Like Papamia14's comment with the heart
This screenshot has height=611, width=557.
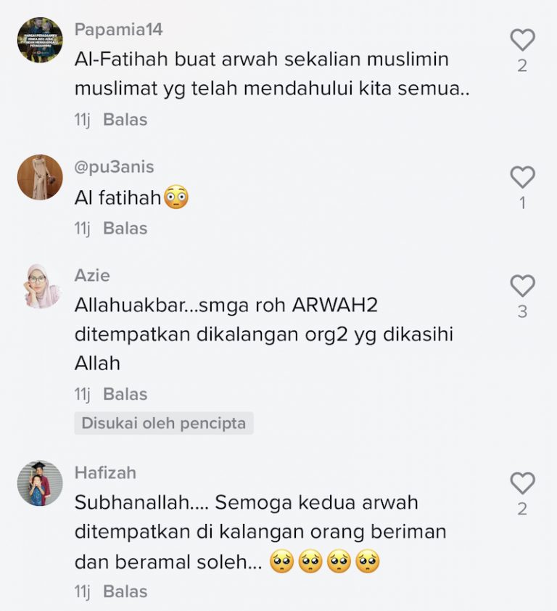522,40
